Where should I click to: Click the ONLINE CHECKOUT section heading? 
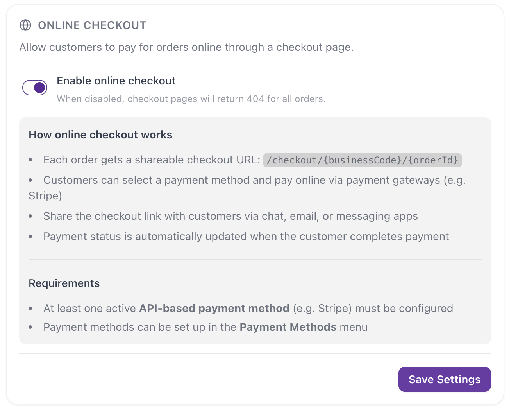92,25
